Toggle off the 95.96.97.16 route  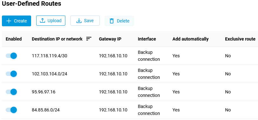click(11, 92)
